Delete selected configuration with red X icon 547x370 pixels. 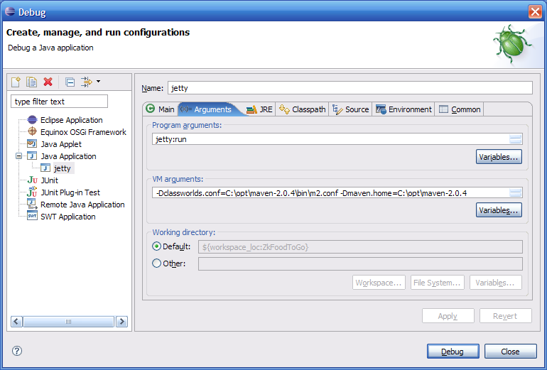coord(48,82)
